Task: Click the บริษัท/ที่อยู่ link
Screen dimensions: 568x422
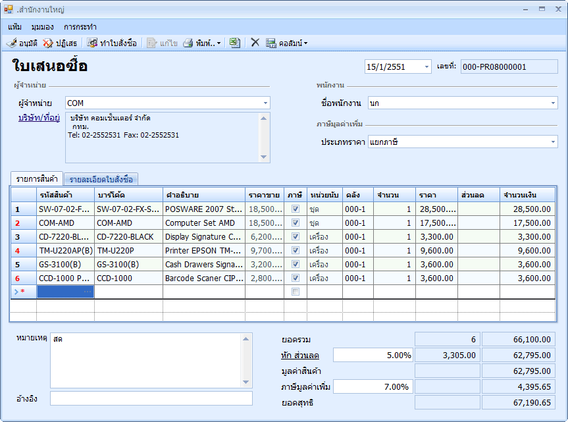Action: click(x=39, y=118)
